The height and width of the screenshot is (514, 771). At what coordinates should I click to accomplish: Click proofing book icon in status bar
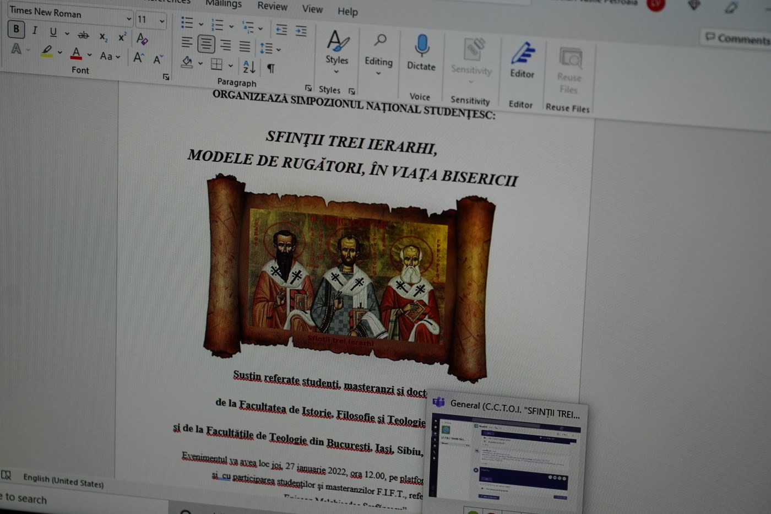click(7, 475)
